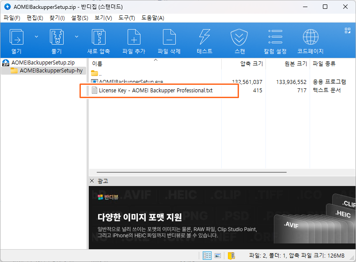Click the horizontal scrollbar of file list
This screenshot has width=356, height=262.
(191, 172)
